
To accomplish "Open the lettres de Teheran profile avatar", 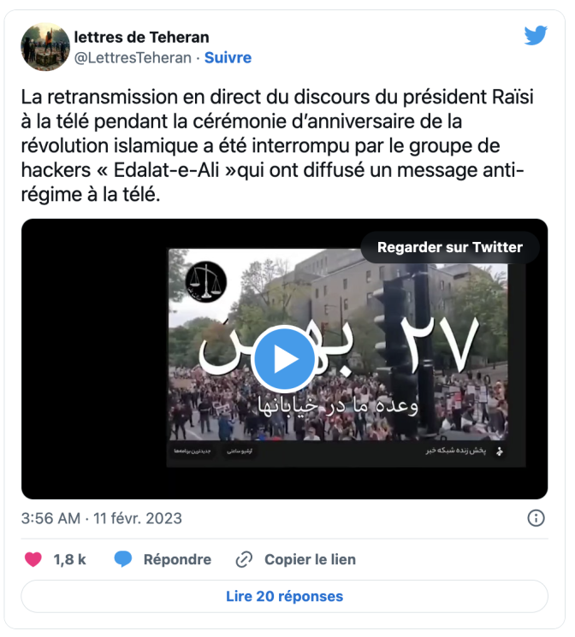I will (x=45, y=47).
